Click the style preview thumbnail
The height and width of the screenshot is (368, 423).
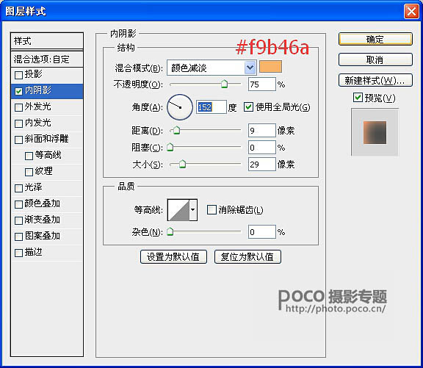coord(375,132)
